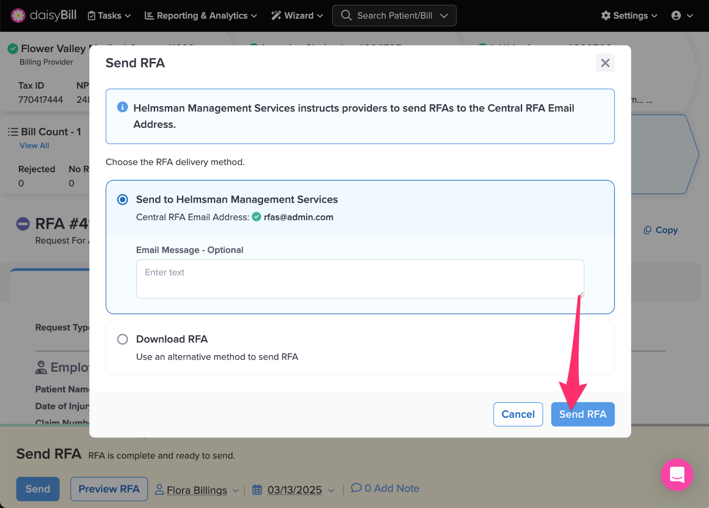Click the Send RFA button
Viewport: 709px width, 508px height.
pyautogui.click(x=583, y=414)
